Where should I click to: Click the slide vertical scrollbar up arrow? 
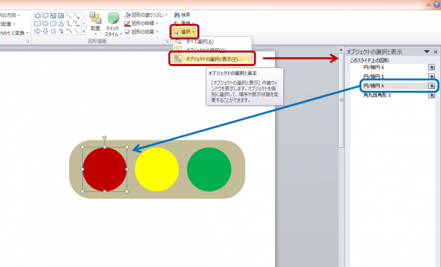click(341, 50)
